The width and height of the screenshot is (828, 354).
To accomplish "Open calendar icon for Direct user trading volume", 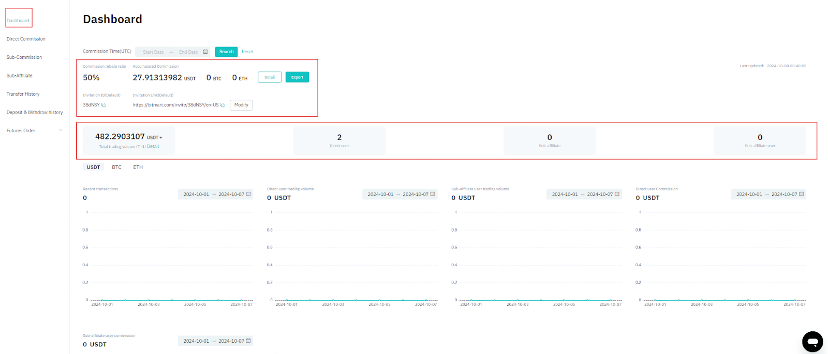I will pos(433,194).
